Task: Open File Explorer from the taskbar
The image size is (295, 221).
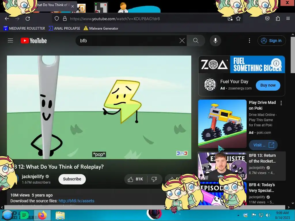Action: [60, 215]
